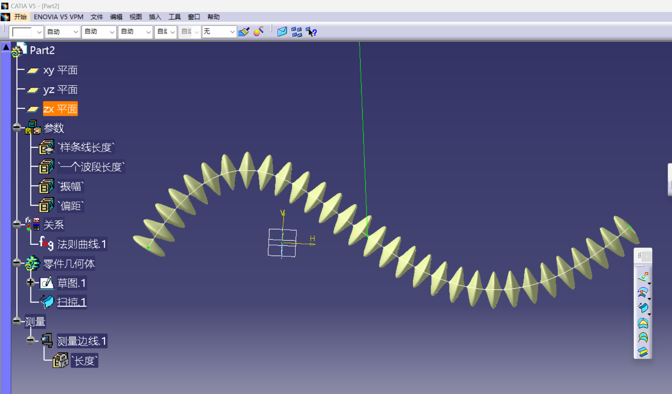Select the Fill surface tool icon
Image resolution: width=672 pixels, height=394 pixels.
[x=643, y=323]
